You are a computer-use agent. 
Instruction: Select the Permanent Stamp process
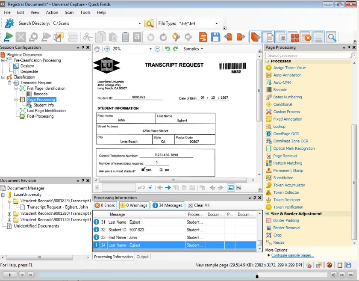coord(288,171)
